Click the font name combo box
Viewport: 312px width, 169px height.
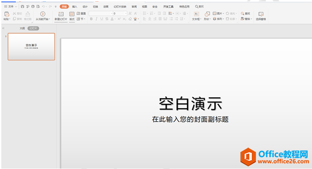pos(101,14)
